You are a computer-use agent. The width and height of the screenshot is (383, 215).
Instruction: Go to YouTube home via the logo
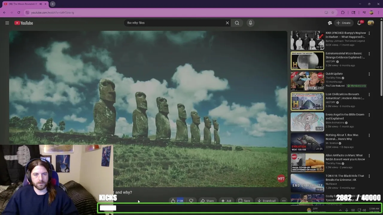[x=24, y=23]
